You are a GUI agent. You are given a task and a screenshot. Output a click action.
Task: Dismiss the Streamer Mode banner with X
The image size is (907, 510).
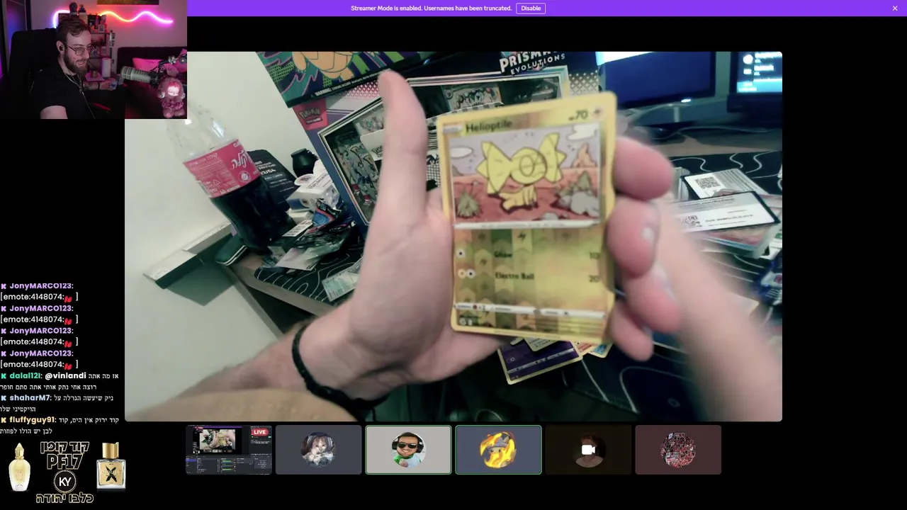895,8
